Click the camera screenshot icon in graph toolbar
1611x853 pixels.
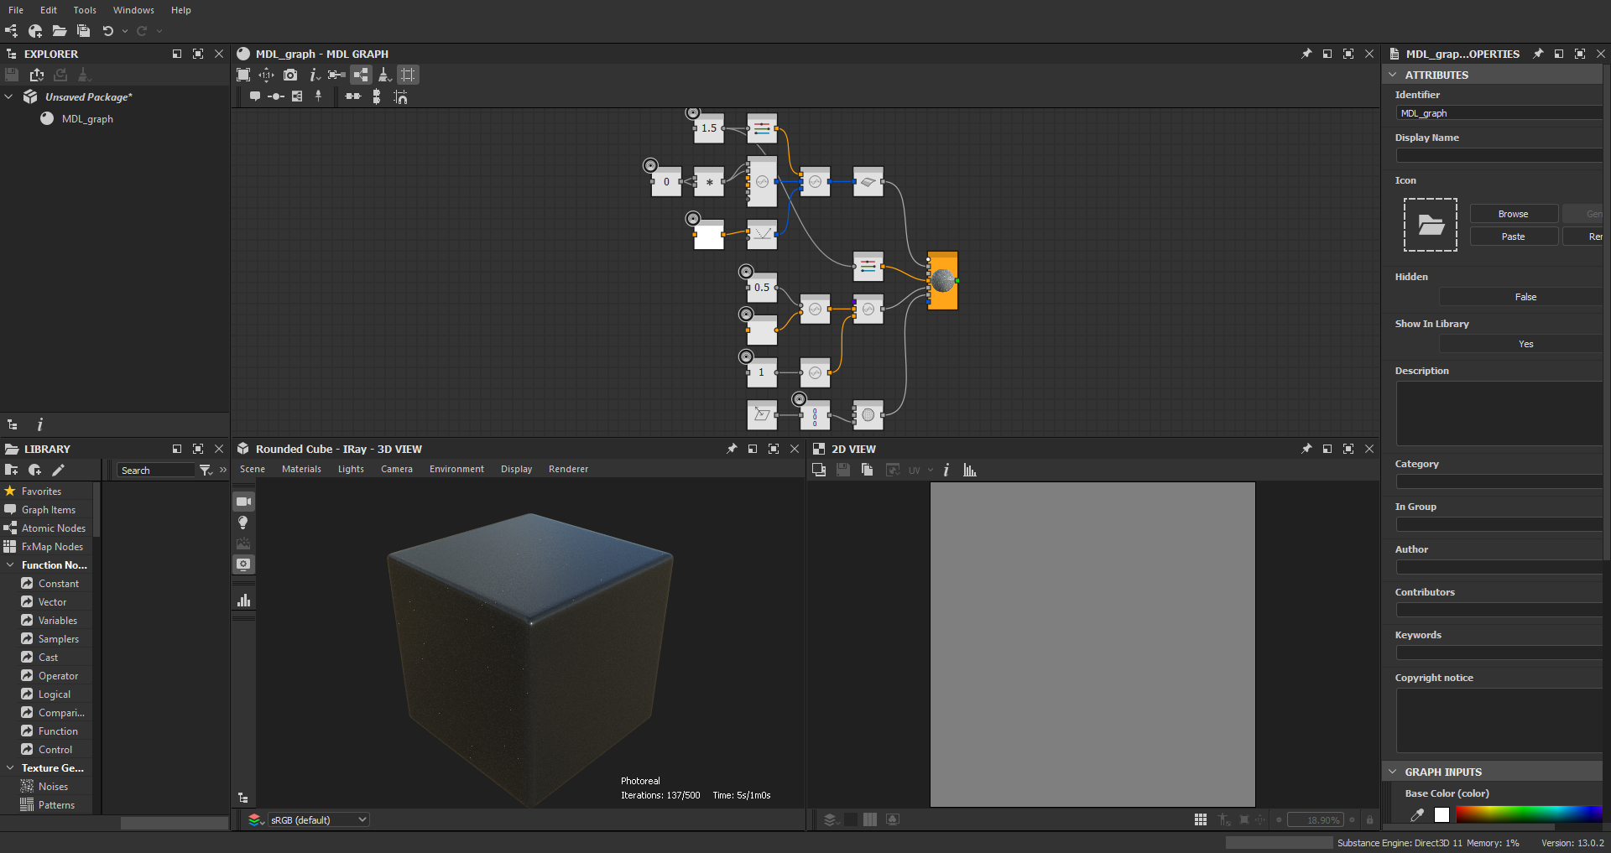(290, 75)
